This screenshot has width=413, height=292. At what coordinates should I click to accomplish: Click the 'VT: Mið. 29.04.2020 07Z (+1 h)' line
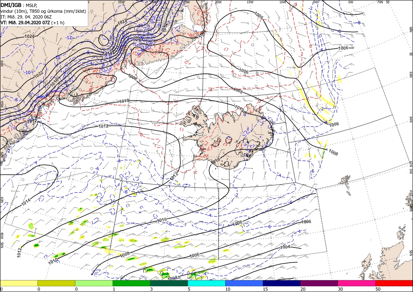[32, 23]
